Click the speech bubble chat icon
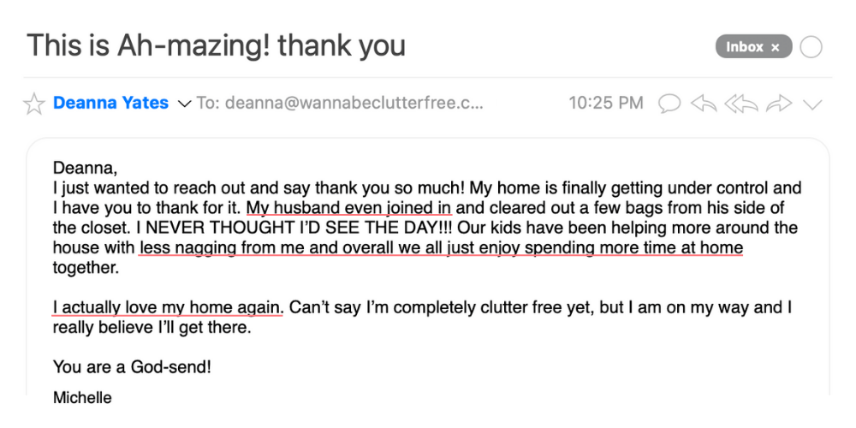 (670, 104)
